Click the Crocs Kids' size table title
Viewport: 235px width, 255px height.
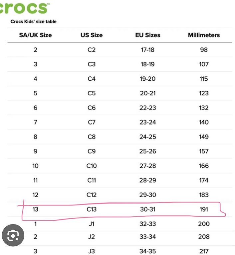coord(33,22)
